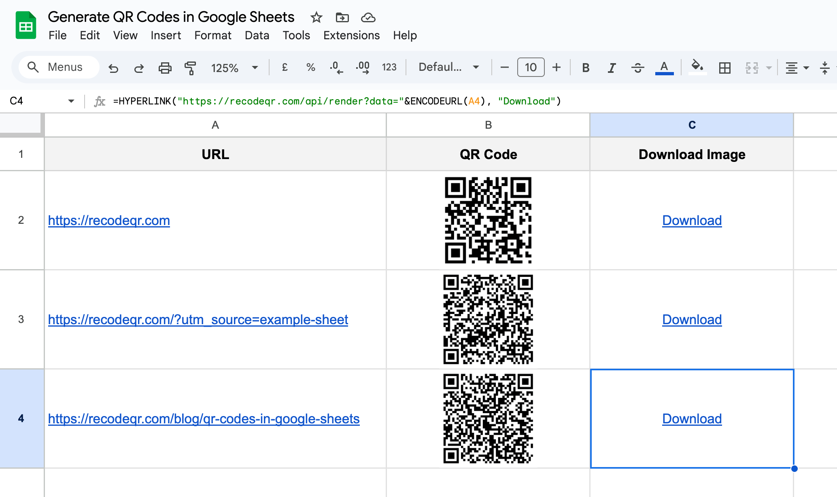
Task: Decrease decimal places
Action: coord(336,68)
